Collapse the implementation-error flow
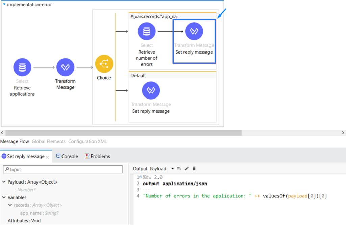 pos(4,5)
